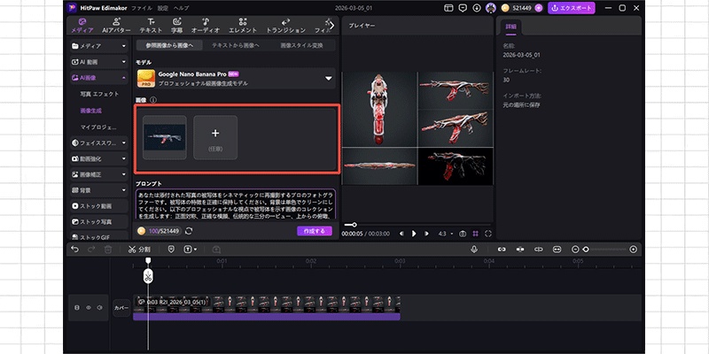Open the ファイル menu

[142, 8]
